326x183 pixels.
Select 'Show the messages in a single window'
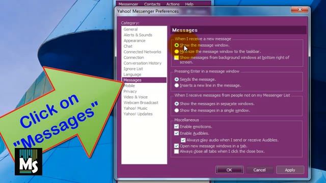pos(177,110)
